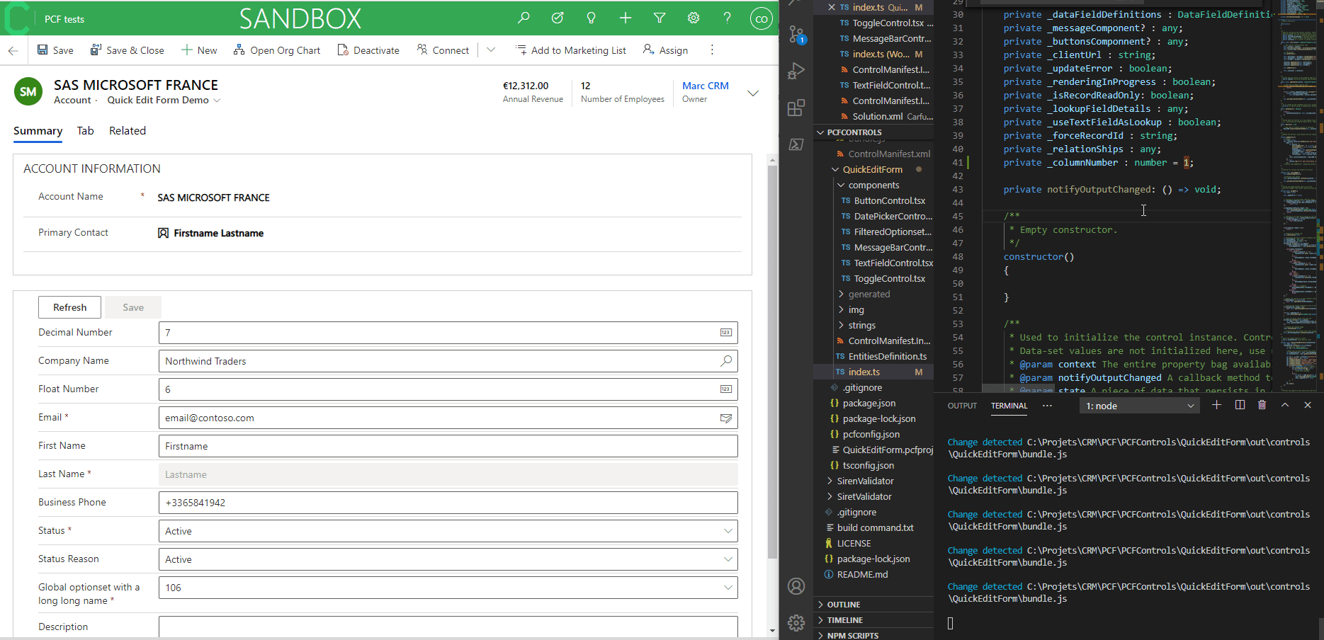
Task: Split the terminal panel
Action: 1240,405
